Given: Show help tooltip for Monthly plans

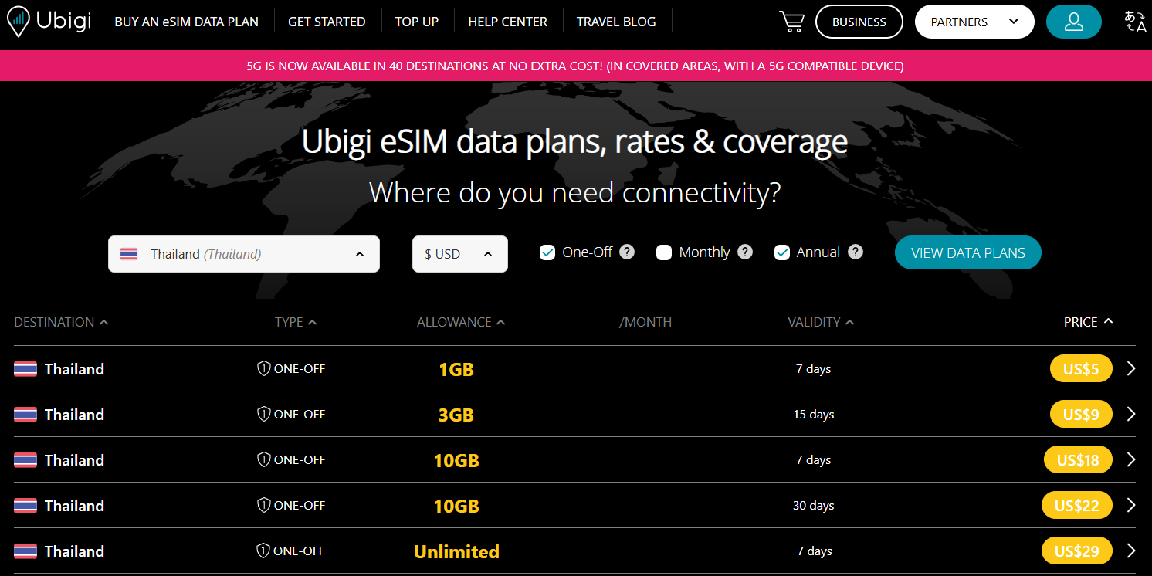Looking at the screenshot, I should click(745, 252).
